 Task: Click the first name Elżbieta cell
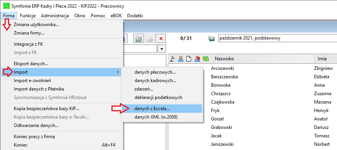click(x=322, y=77)
